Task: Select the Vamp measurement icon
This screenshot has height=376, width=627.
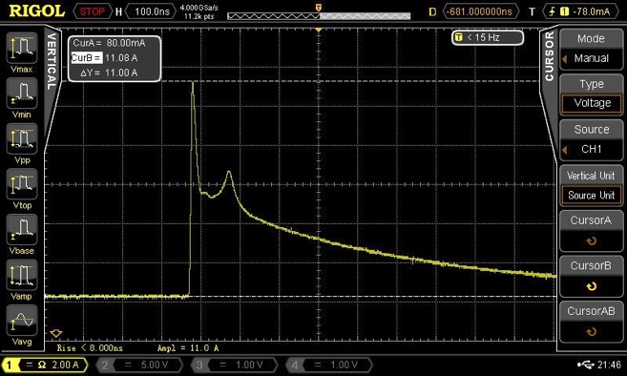Action: (x=22, y=275)
